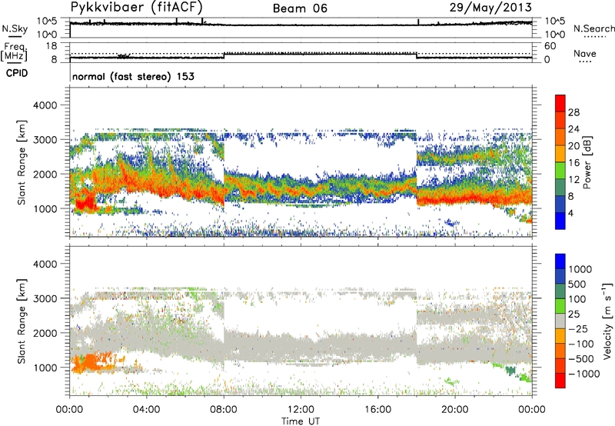Click the '04:00' time tick label

click(146, 410)
